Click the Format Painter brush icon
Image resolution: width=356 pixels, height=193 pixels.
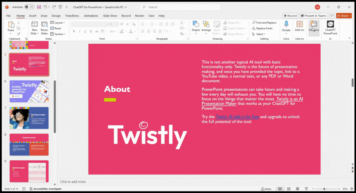coord(19,34)
